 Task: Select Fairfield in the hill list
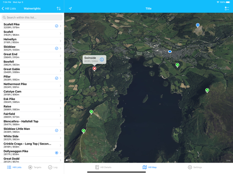coord(32,116)
